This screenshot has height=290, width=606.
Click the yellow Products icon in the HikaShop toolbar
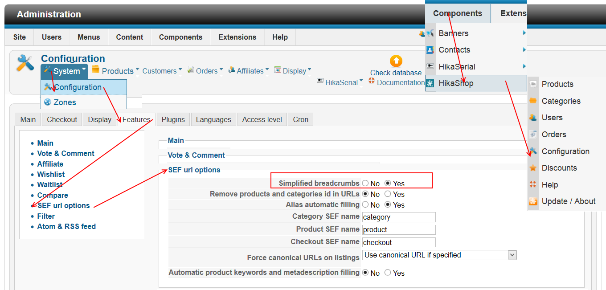(95, 69)
